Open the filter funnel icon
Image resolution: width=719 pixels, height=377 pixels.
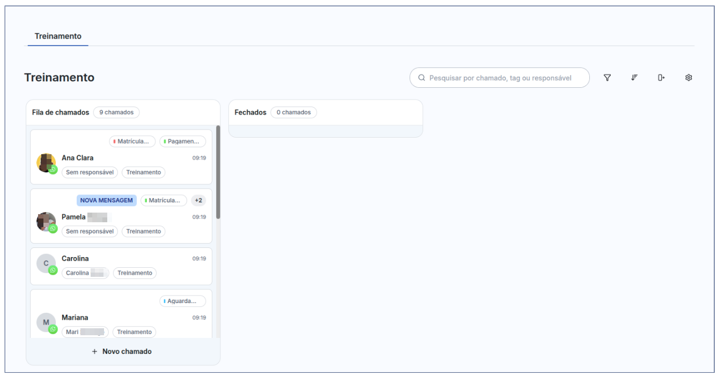click(x=607, y=78)
